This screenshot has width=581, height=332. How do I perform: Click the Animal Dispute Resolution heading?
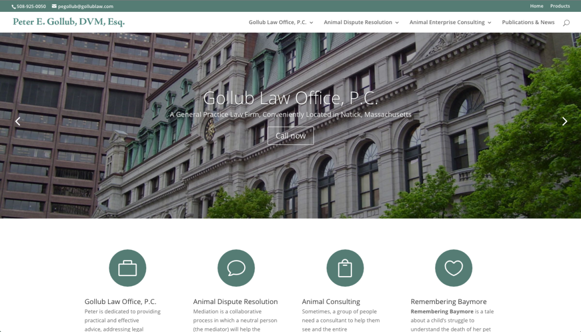click(x=236, y=301)
